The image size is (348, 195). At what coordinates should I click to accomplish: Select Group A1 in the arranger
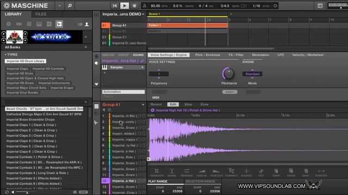click(119, 25)
